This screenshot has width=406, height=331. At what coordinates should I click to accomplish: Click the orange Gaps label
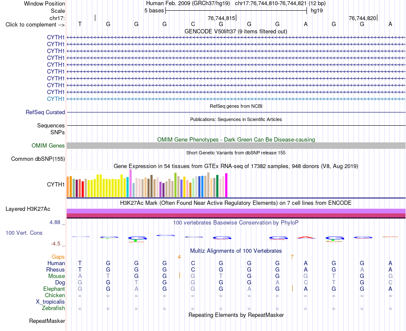(x=58, y=257)
